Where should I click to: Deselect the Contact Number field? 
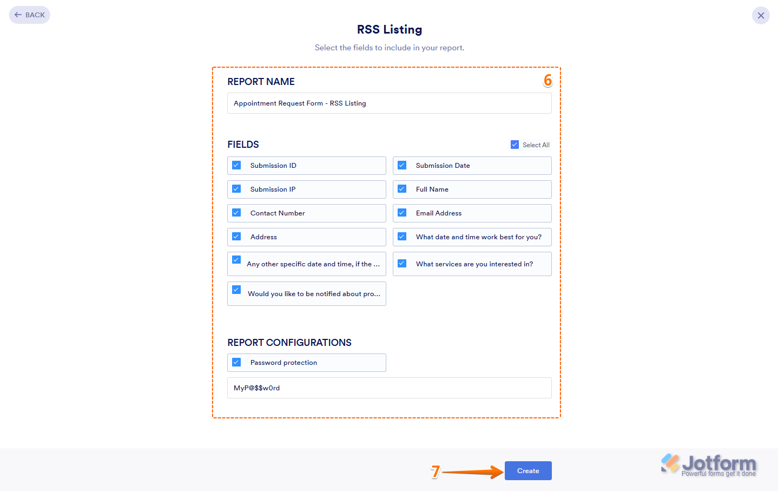click(236, 213)
